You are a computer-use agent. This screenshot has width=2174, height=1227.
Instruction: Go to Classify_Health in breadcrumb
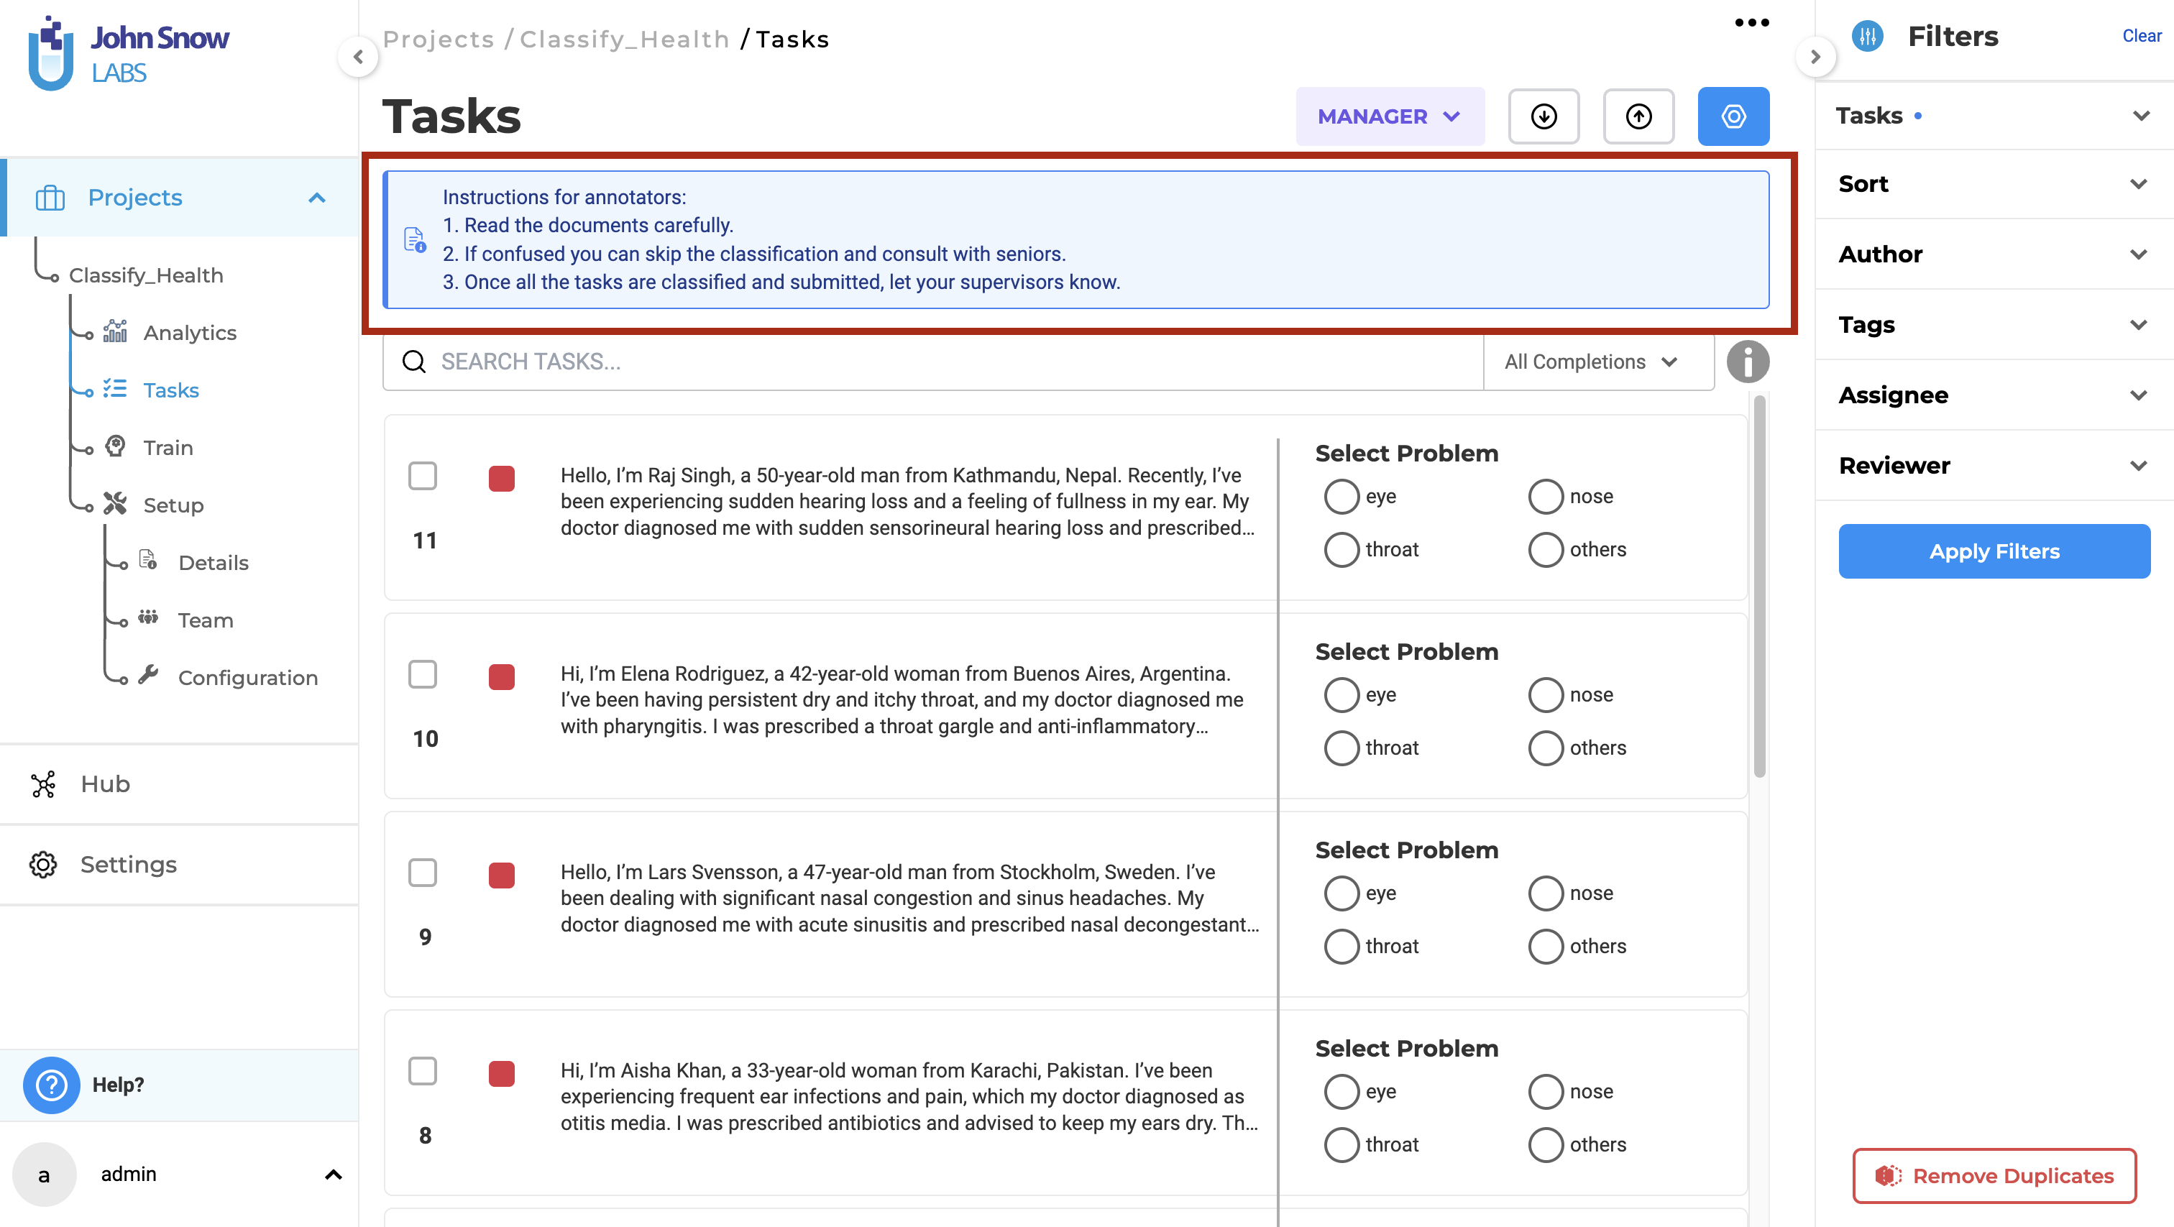[624, 40]
